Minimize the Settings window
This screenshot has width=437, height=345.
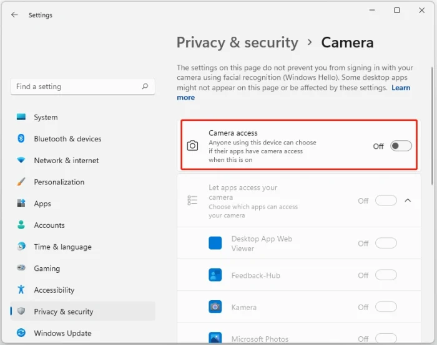coord(372,11)
